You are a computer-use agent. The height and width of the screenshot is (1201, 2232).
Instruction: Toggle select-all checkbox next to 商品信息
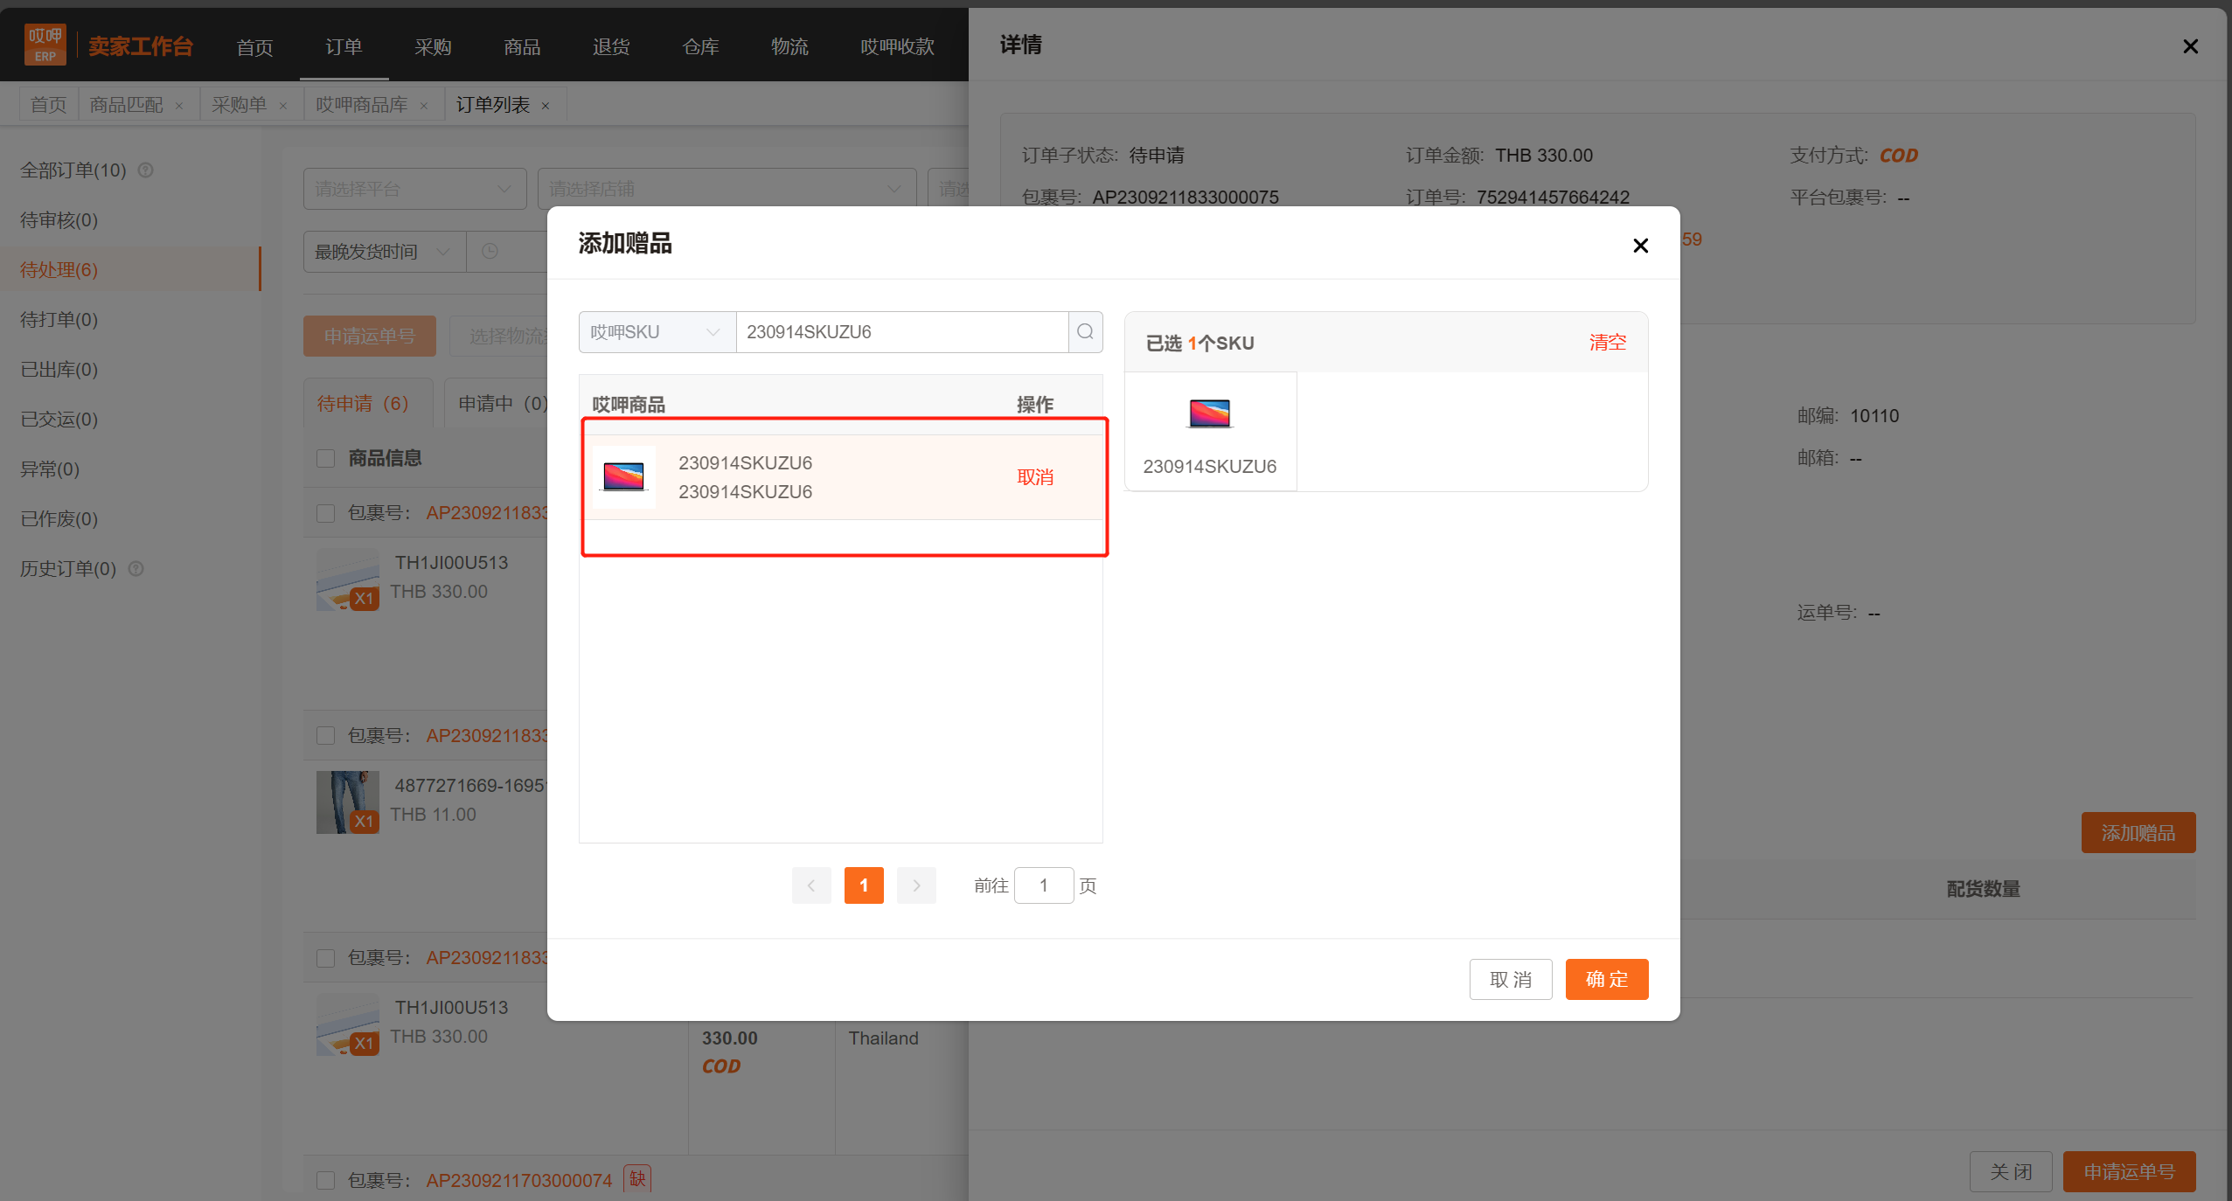pos(326,458)
